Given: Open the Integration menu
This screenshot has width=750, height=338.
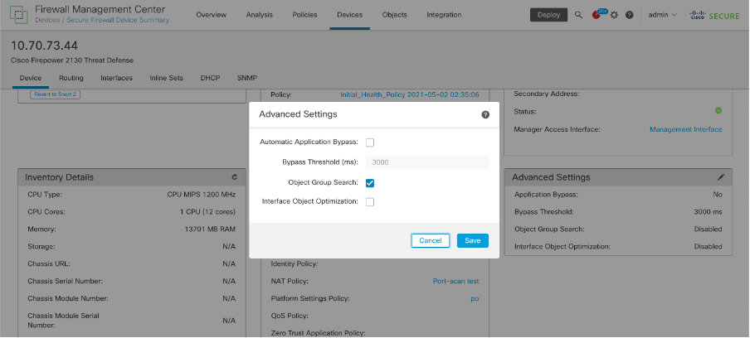Looking at the screenshot, I should click(444, 15).
